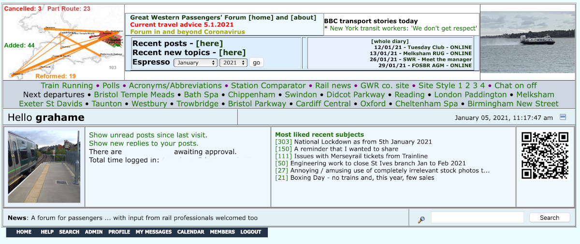Open the ADMIN menu item
The width and height of the screenshot is (580, 244).
click(x=94, y=232)
